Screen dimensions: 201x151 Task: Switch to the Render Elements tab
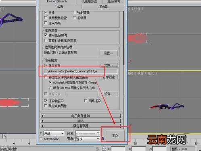(57, 2)
